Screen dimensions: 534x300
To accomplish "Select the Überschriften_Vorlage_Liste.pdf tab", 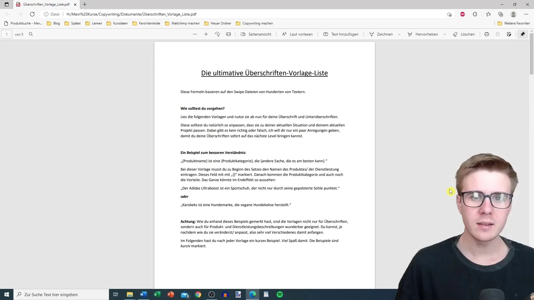I will pos(46,4).
